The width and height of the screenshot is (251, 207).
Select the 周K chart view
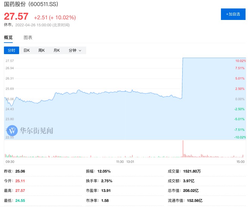tap(42, 50)
